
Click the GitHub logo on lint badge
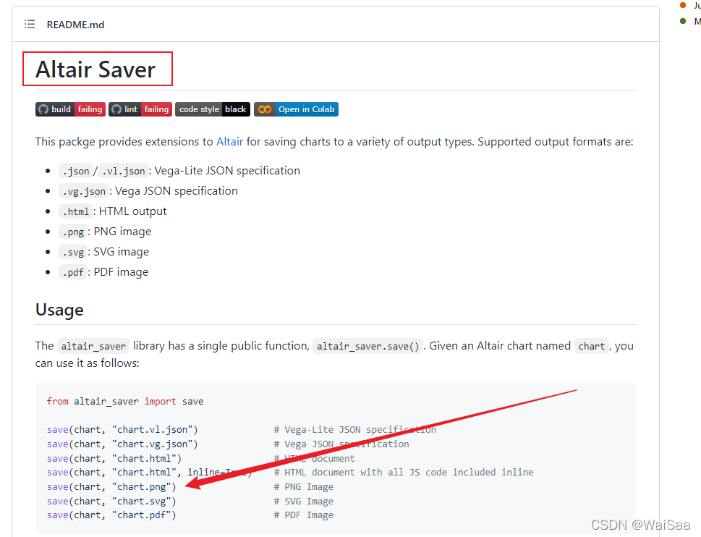pyautogui.click(x=116, y=109)
